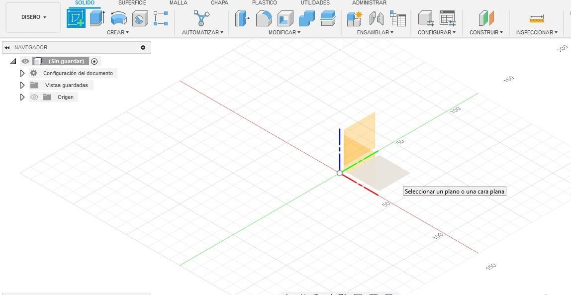571x295 pixels.
Task: Expand the Vistas guardadas tree node
Action: pos(22,85)
